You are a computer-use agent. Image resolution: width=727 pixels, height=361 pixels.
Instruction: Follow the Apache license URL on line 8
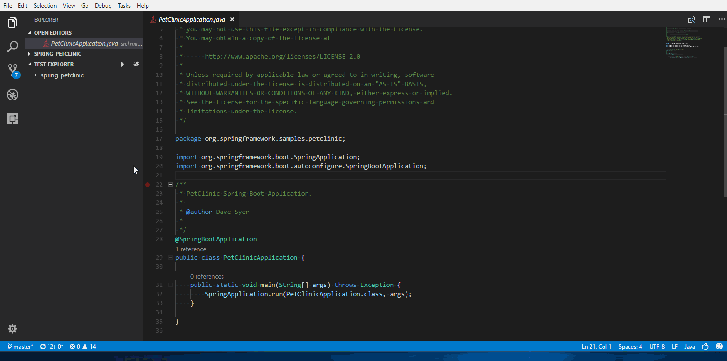283,56
